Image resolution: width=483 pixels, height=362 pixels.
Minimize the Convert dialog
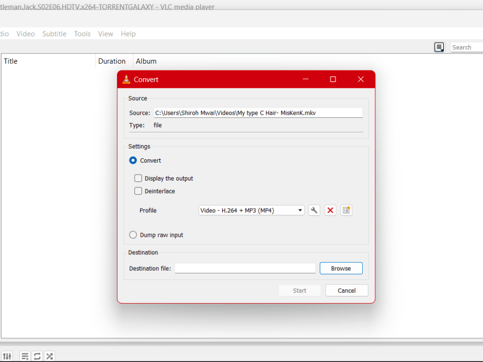pyautogui.click(x=306, y=80)
